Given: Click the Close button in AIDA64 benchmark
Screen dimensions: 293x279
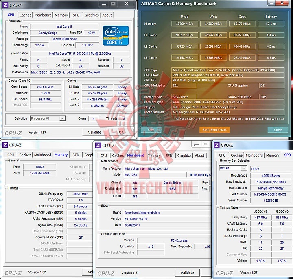Looking at the screenshot, I should pyautogui.click(x=278, y=130).
